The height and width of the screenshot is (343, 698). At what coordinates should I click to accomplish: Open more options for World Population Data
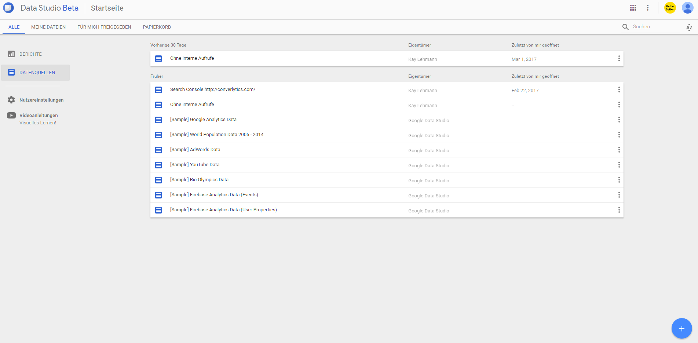click(619, 135)
